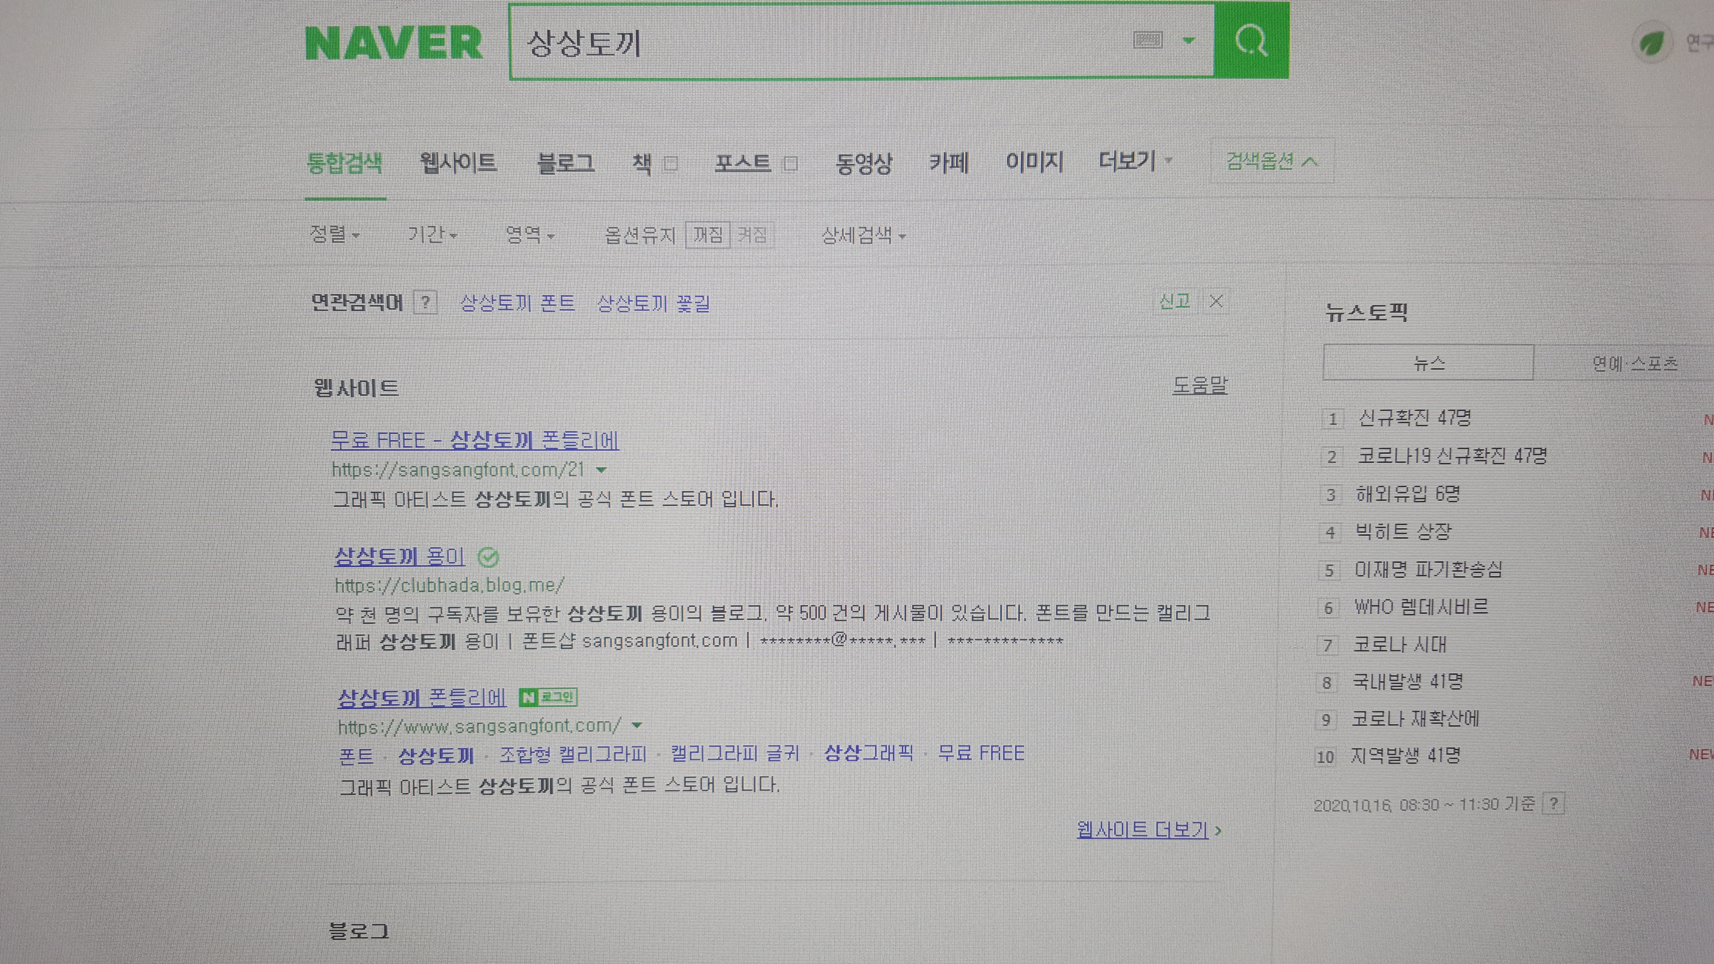Open the 정렬 sort dropdown
This screenshot has height=964, width=1714.
pos(334,235)
